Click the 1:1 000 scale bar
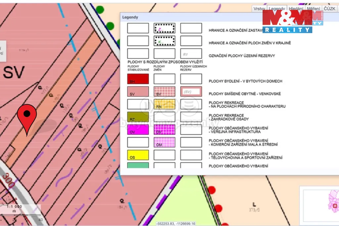 (21, 212)
